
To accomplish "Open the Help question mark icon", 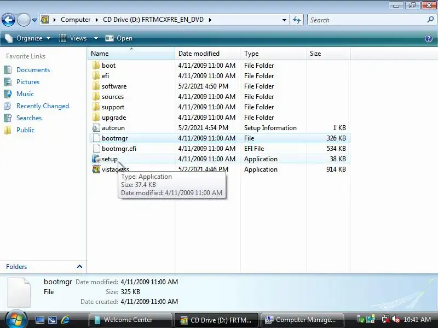I will coord(429,38).
